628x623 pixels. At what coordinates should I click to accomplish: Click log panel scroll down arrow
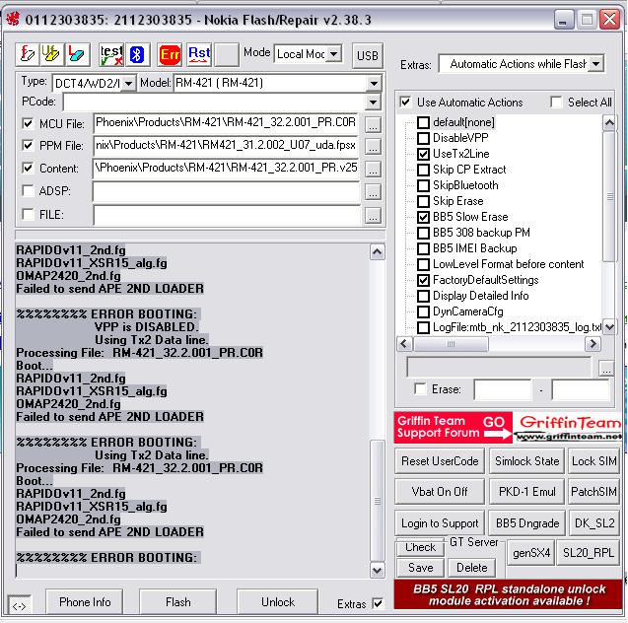[378, 570]
